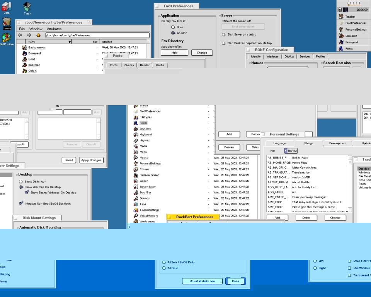
Task: Select Column for fax list display
Action: 173,33
